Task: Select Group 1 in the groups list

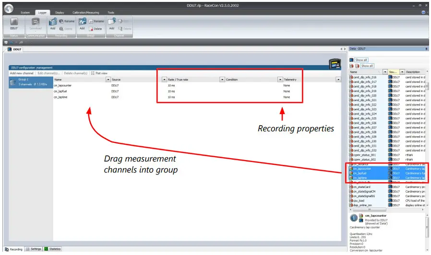Action: [x=31, y=82]
